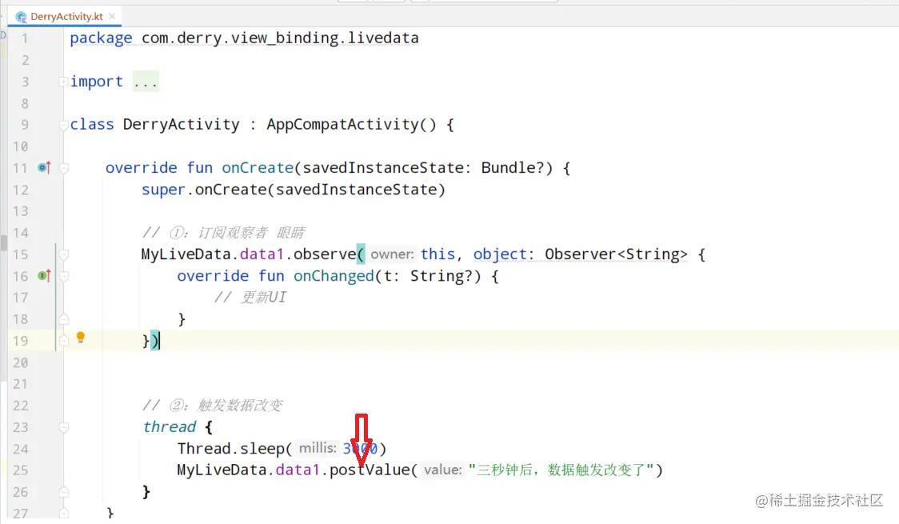Click the fold end marker on line 19
The height and width of the screenshot is (524, 899).
[x=64, y=341]
